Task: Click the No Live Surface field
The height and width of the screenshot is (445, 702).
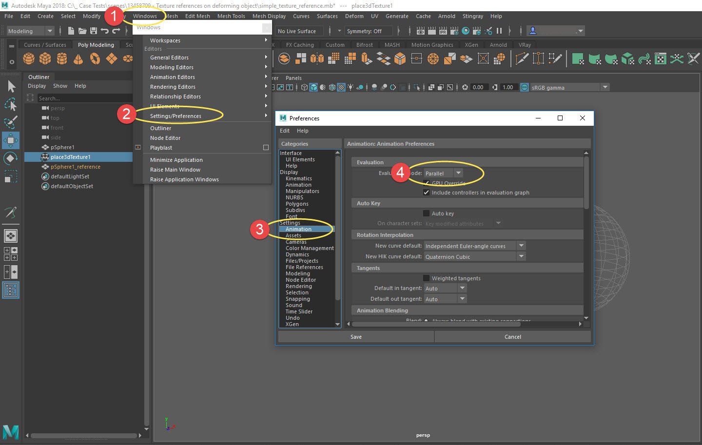Action: [x=300, y=31]
